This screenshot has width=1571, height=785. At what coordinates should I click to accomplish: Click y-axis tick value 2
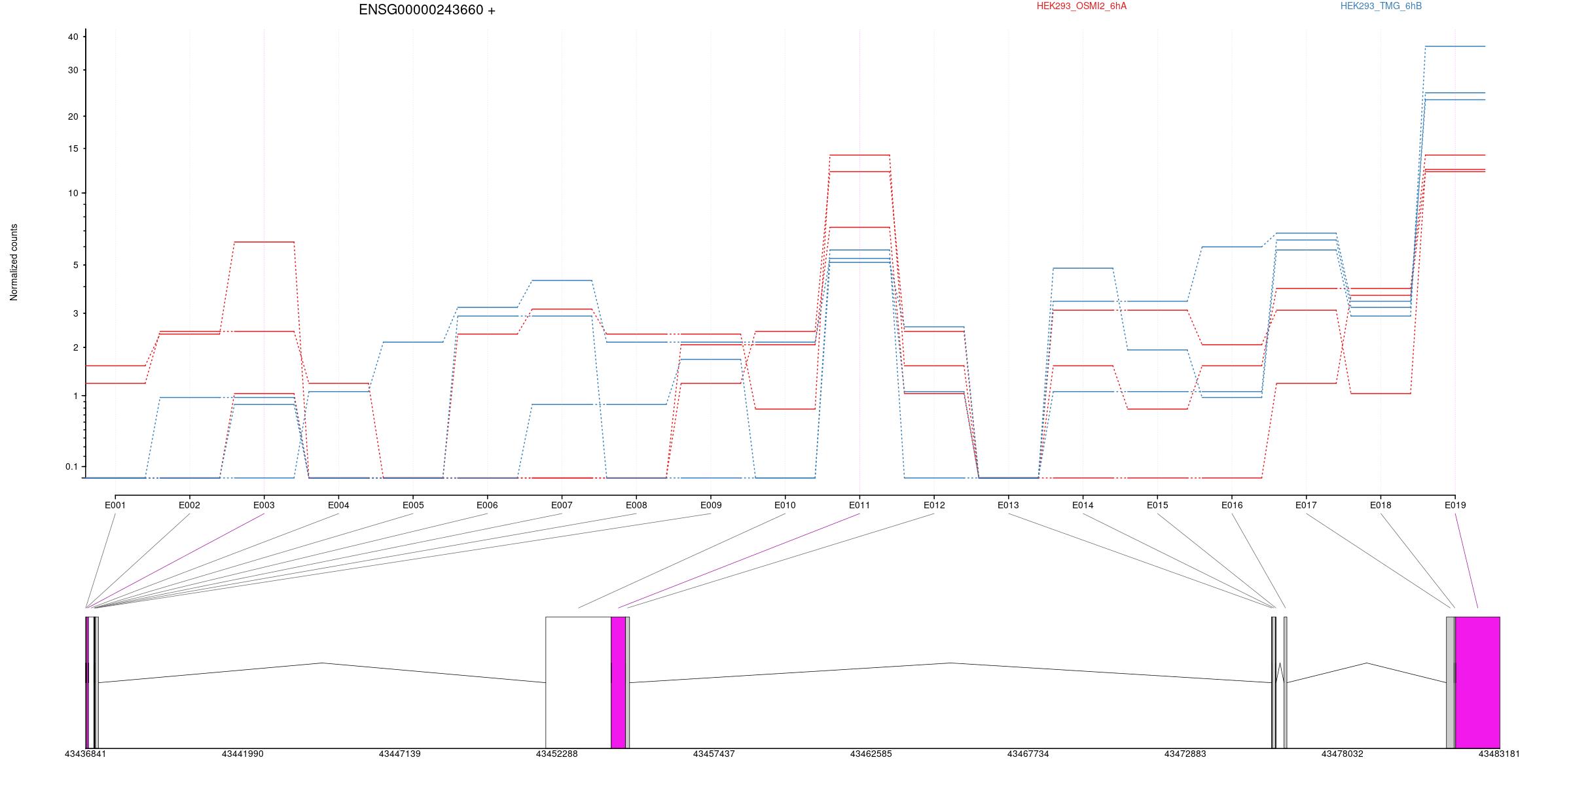[75, 347]
